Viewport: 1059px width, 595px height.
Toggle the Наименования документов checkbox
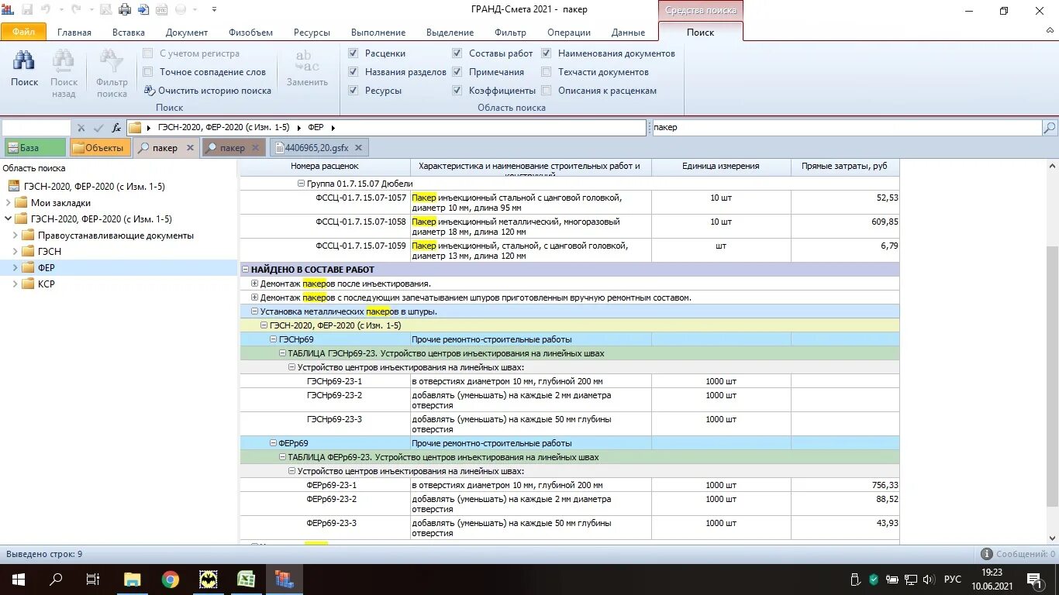click(x=547, y=53)
